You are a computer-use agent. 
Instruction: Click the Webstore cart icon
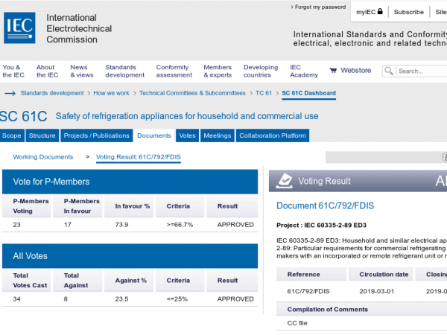tap(333, 70)
